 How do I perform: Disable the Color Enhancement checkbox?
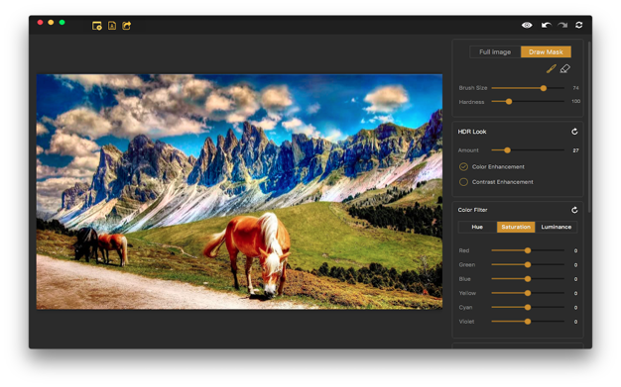pos(463,167)
